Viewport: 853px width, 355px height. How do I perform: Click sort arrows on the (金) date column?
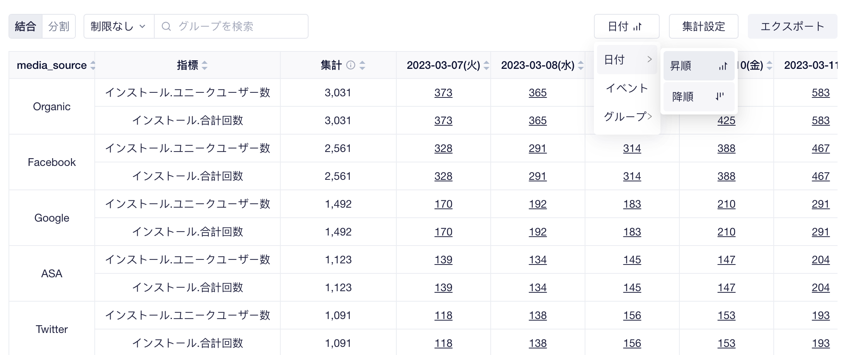pyautogui.click(x=769, y=65)
